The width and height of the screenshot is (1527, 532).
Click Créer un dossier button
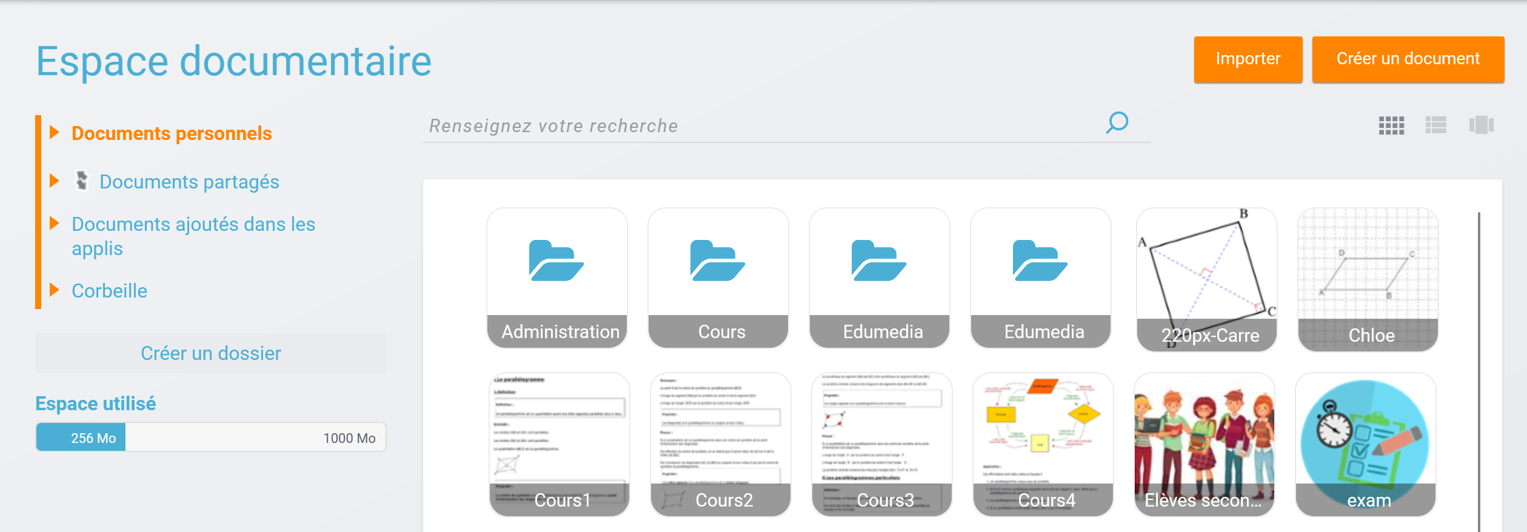coord(210,353)
